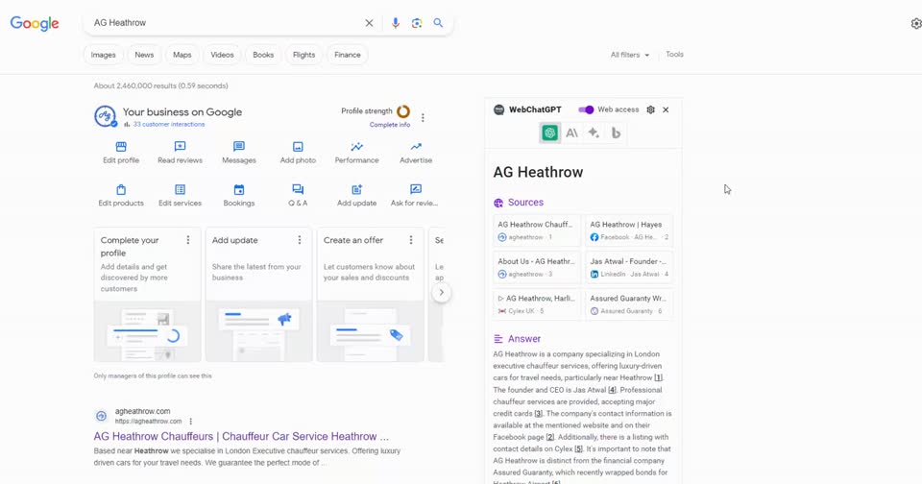Open Add update card options menu
Screen dimensions: 922x484
[300, 240]
